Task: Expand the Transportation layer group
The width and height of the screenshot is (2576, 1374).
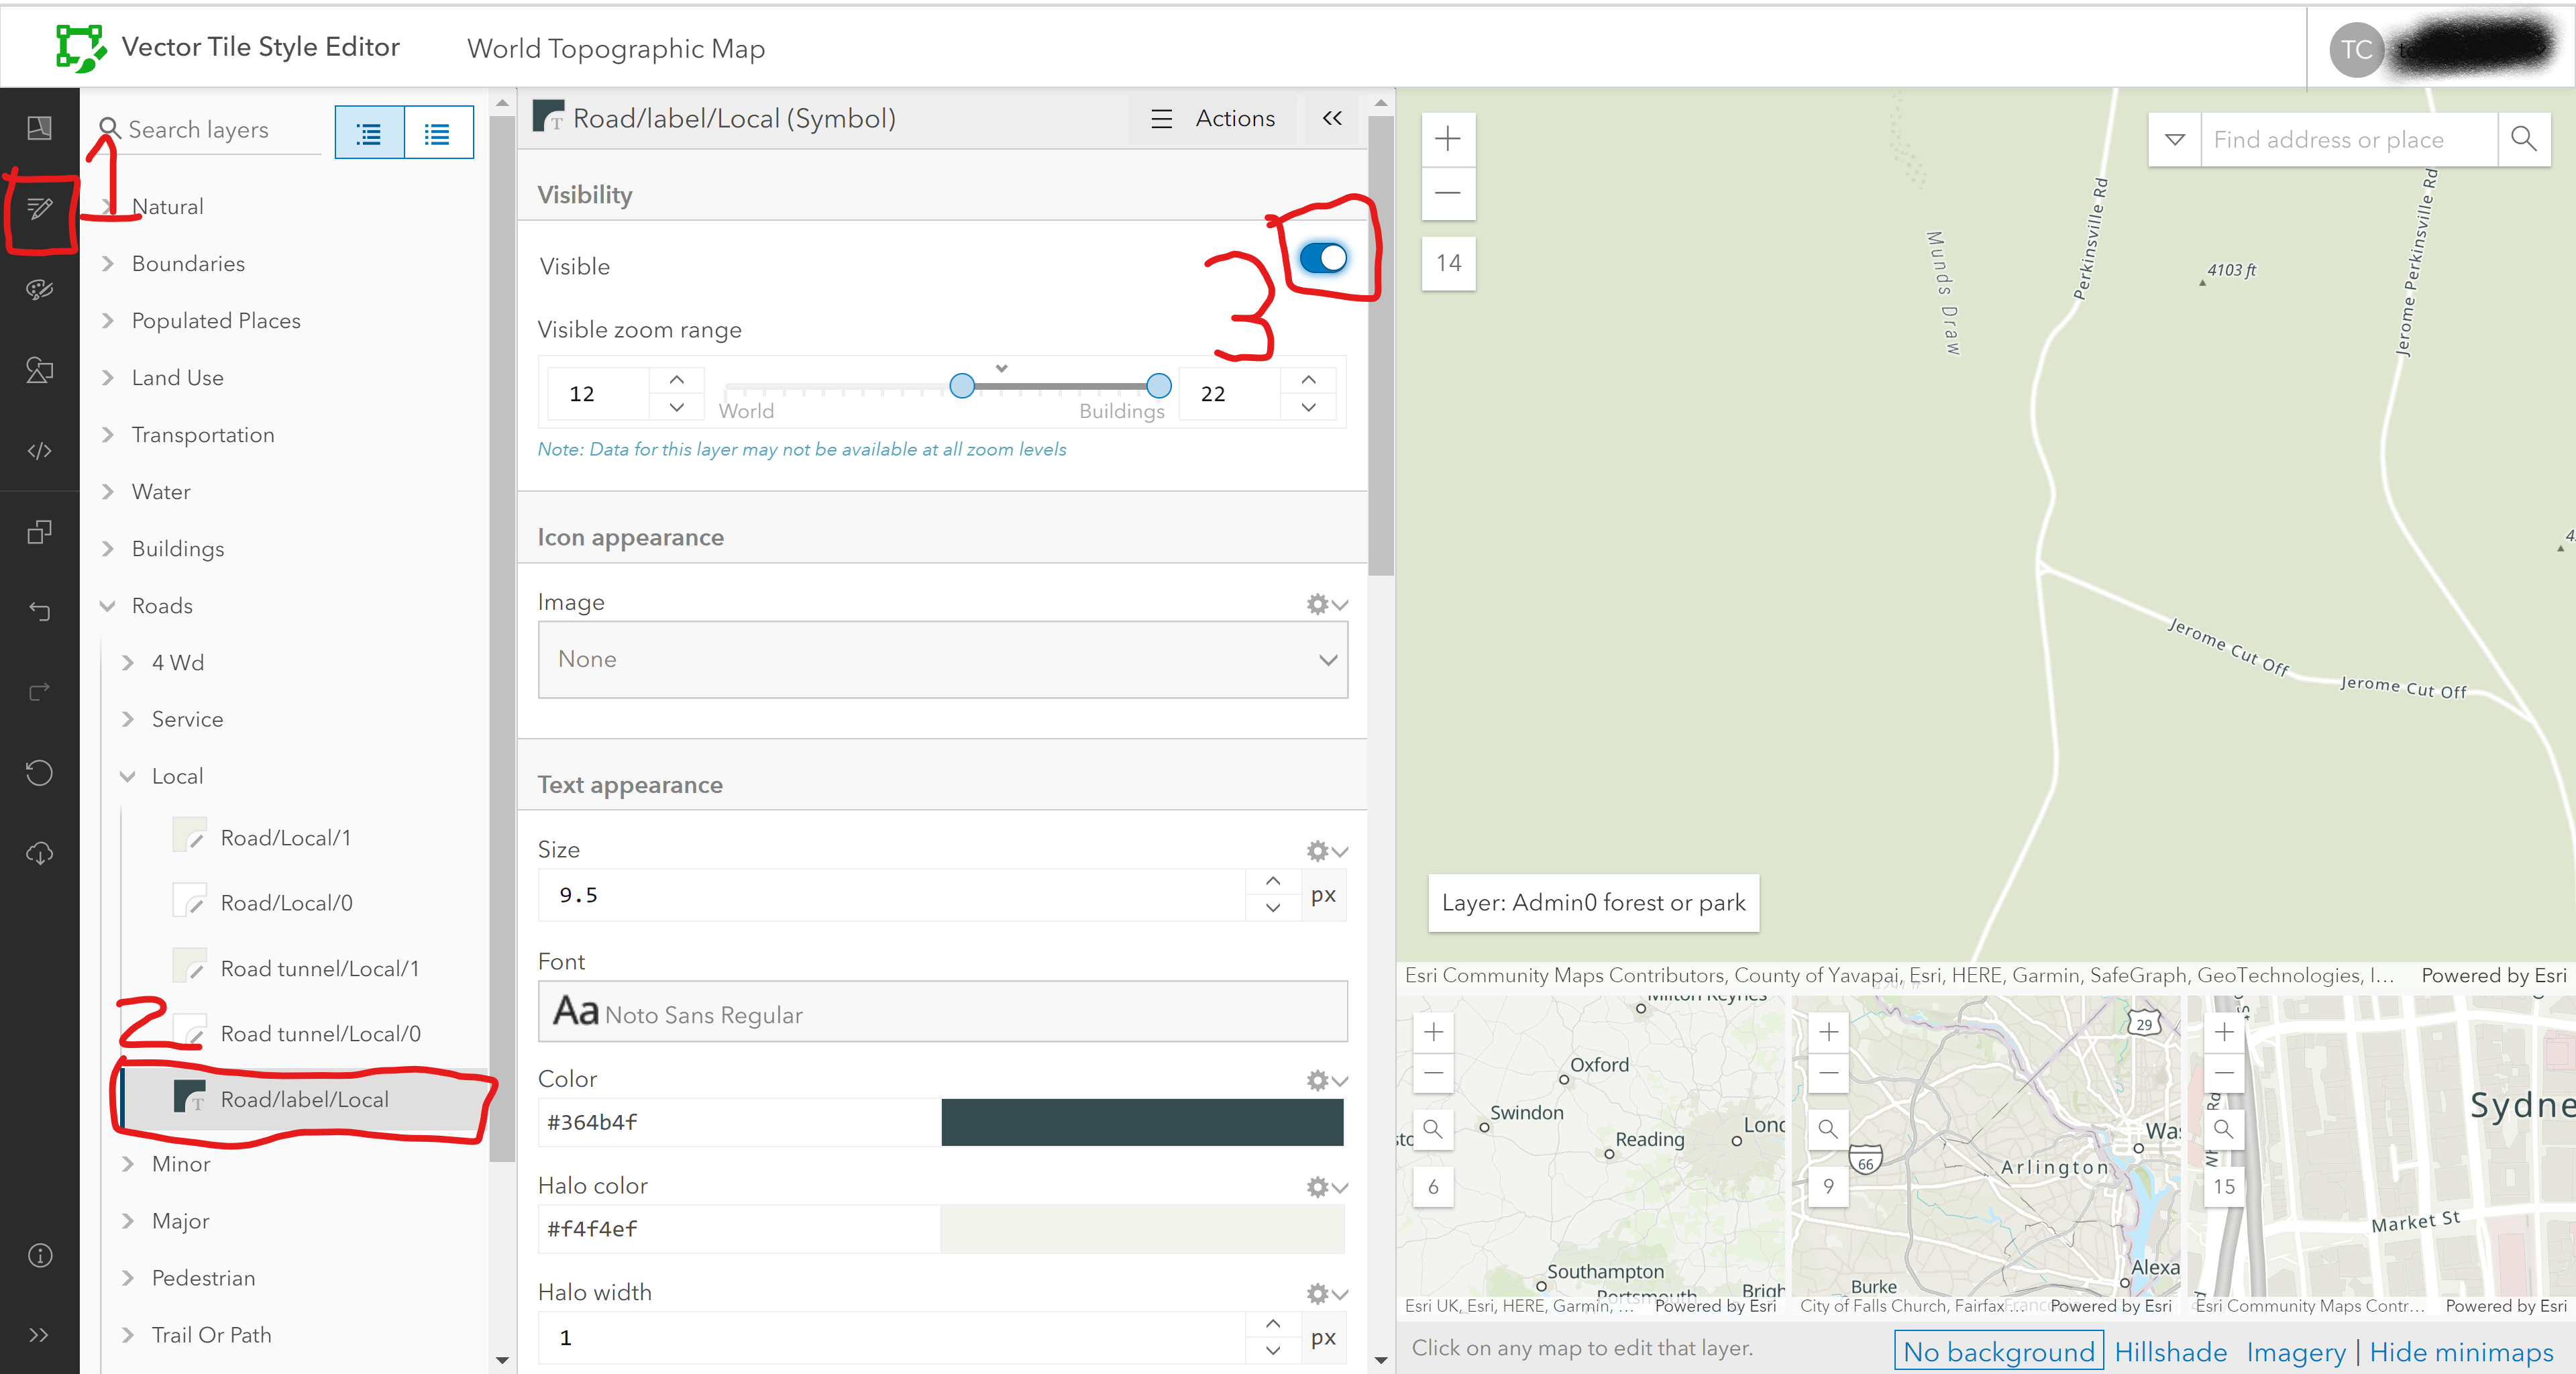Action: point(108,435)
